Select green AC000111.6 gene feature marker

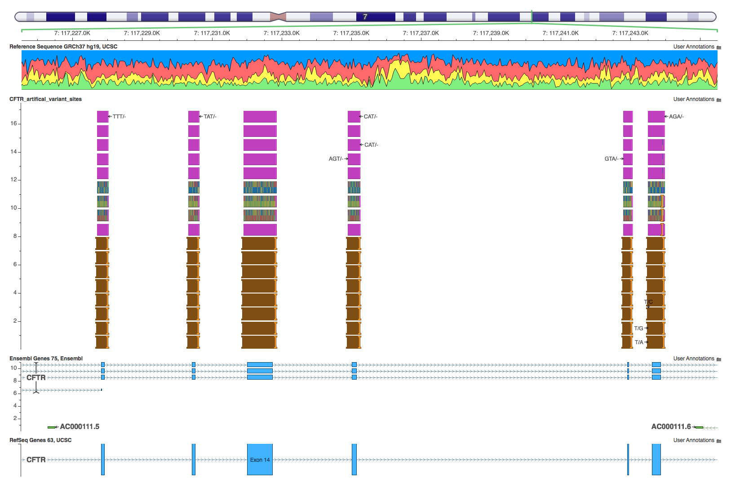coord(699,427)
